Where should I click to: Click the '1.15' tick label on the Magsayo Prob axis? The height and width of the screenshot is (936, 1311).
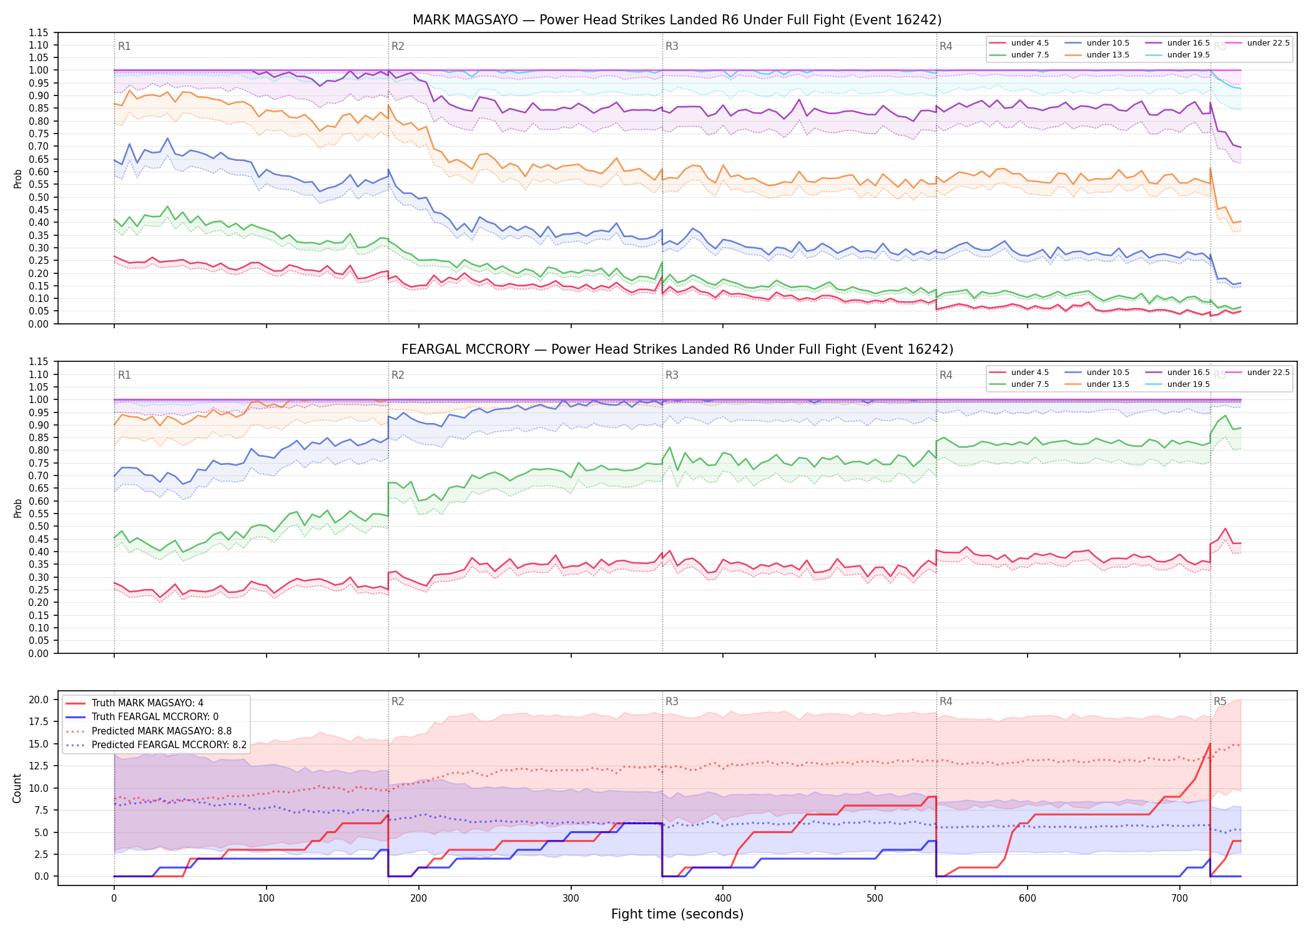coord(40,32)
